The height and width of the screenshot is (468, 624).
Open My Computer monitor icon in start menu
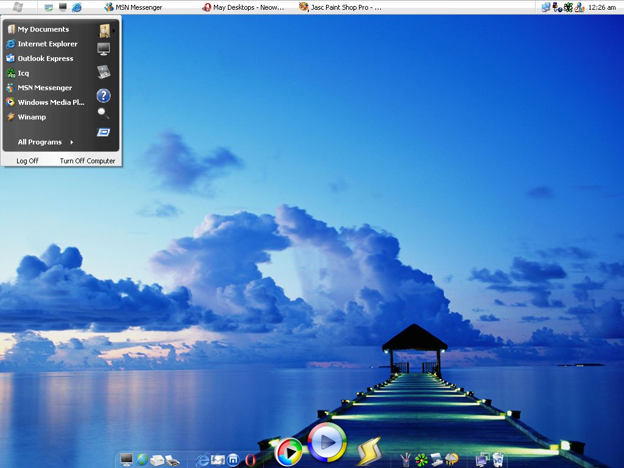pyautogui.click(x=104, y=49)
